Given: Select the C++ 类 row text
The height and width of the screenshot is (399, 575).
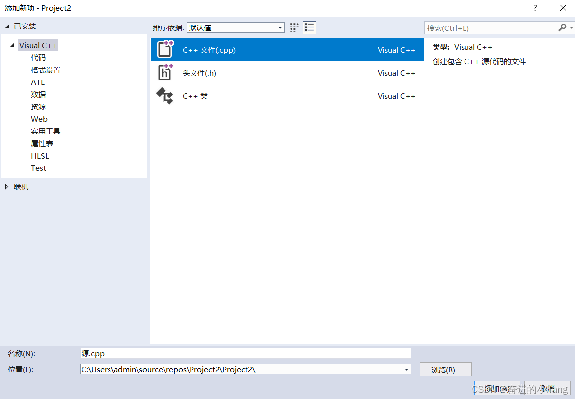Looking at the screenshot, I should [x=195, y=96].
